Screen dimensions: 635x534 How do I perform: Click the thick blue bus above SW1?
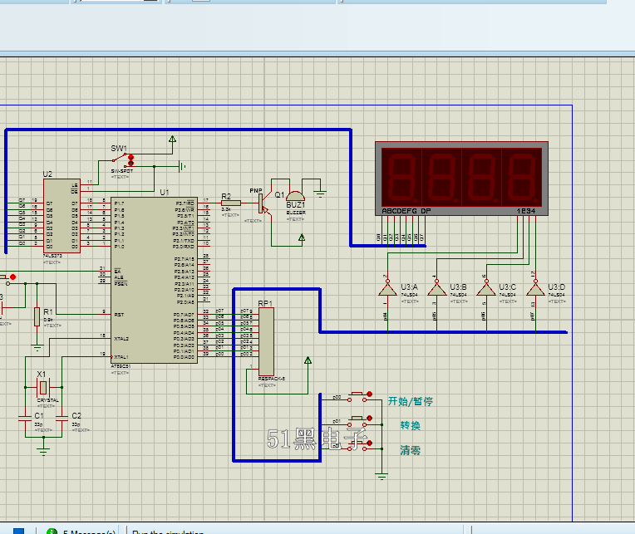tap(178, 130)
